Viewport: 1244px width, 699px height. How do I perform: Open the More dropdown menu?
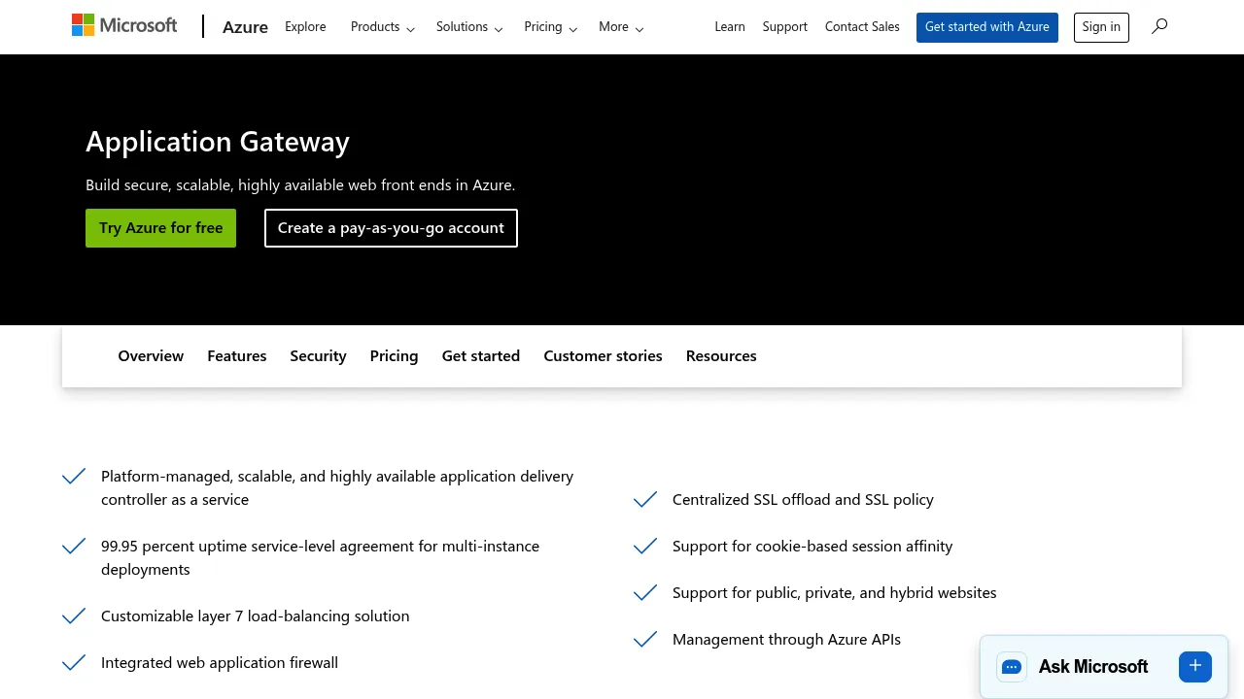click(x=621, y=27)
